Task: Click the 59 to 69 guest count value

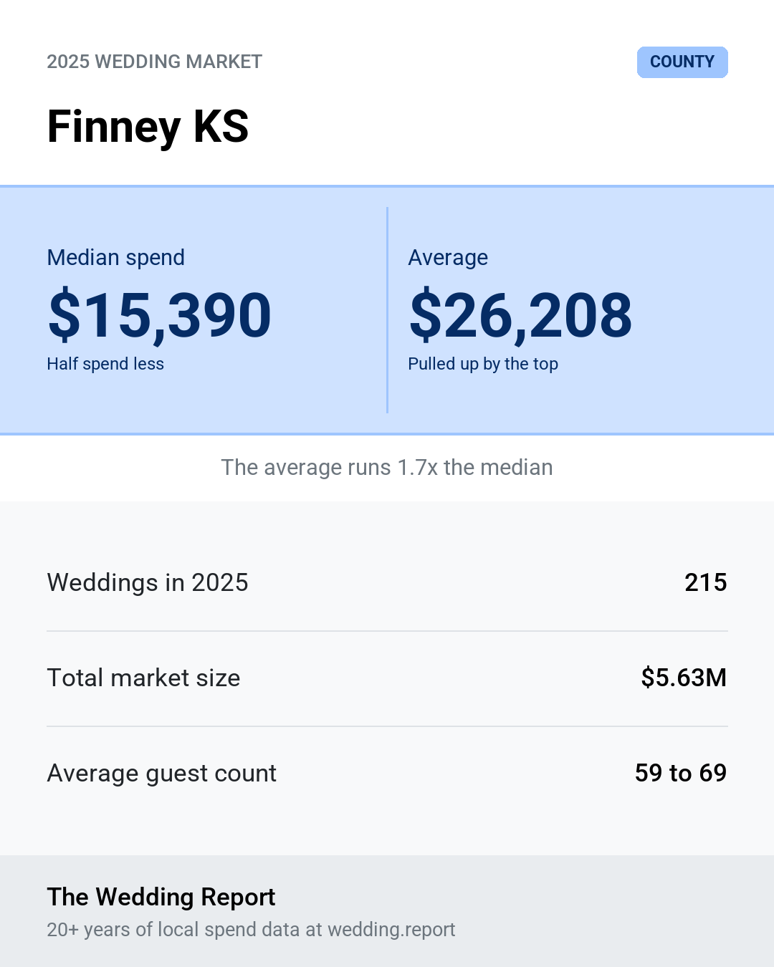Action: tap(681, 773)
